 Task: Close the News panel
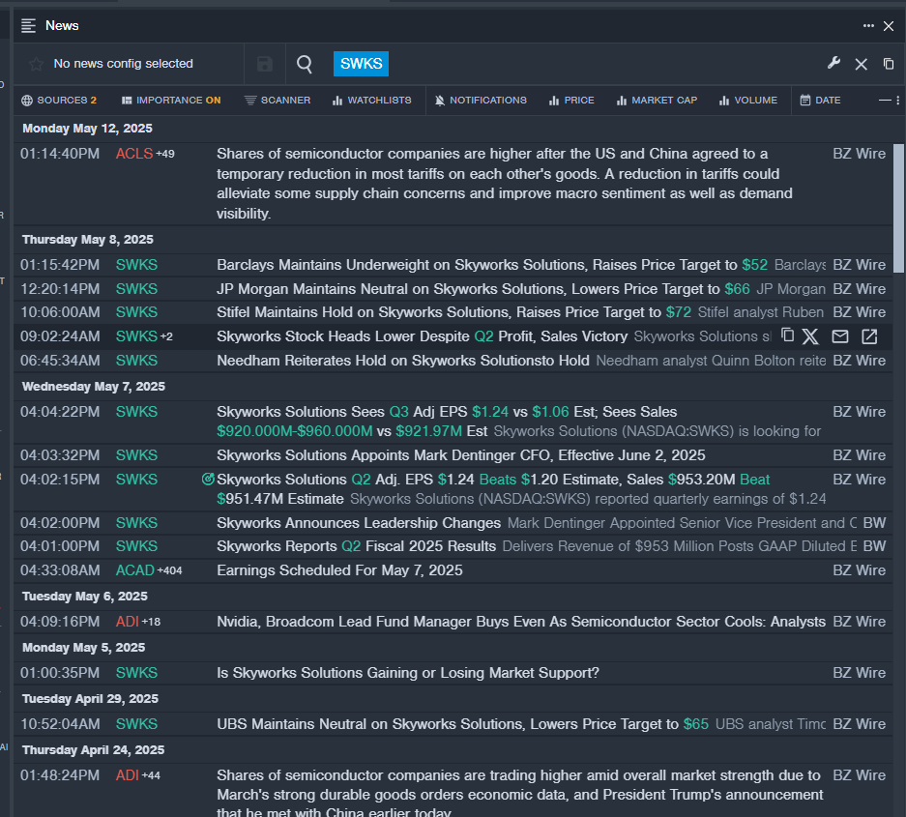click(x=889, y=26)
